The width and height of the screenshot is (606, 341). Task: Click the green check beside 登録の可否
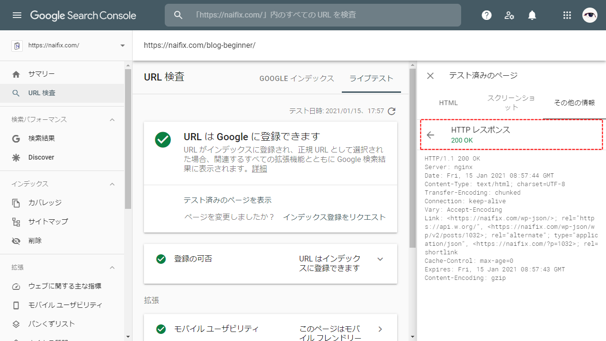[161, 259]
